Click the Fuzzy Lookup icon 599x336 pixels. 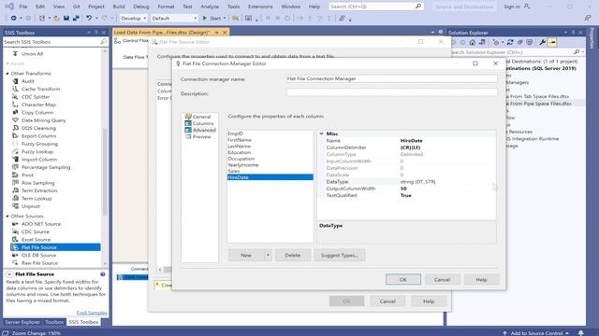tap(15, 151)
